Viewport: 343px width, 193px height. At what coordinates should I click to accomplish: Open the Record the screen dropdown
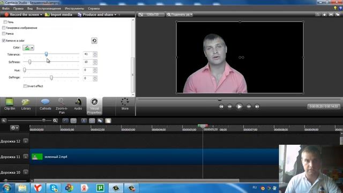tap(41, 14)
